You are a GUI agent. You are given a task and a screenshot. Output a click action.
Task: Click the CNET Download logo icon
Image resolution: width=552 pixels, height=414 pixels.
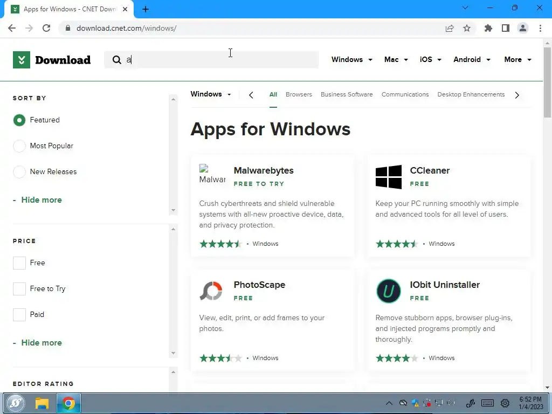[22, 60]
